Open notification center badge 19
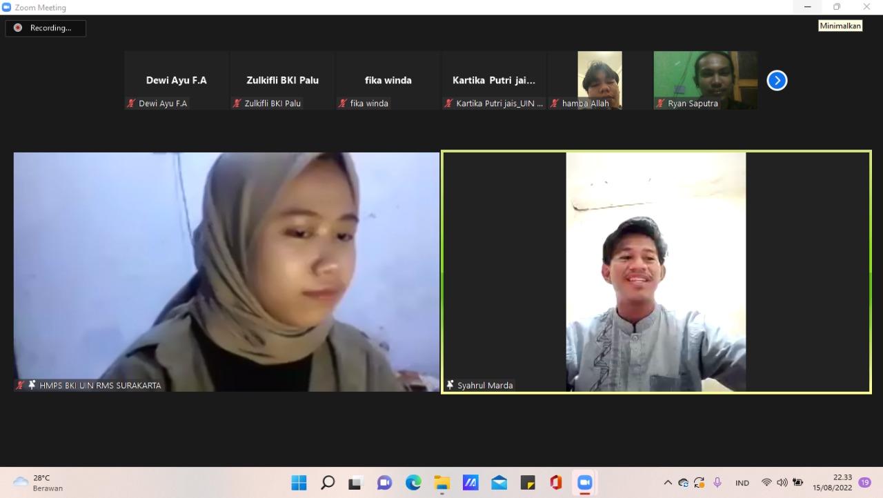 pyautogui.click(x=865, y=483)
